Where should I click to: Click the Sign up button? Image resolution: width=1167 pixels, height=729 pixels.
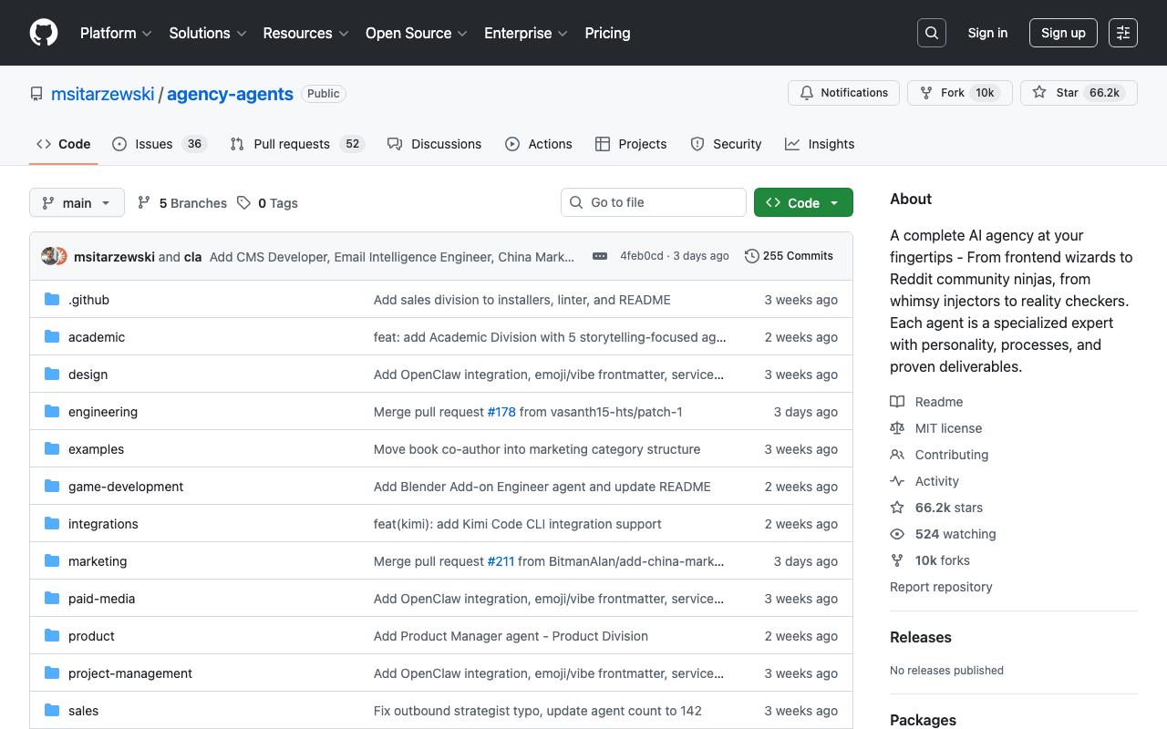coord(1063,32)
